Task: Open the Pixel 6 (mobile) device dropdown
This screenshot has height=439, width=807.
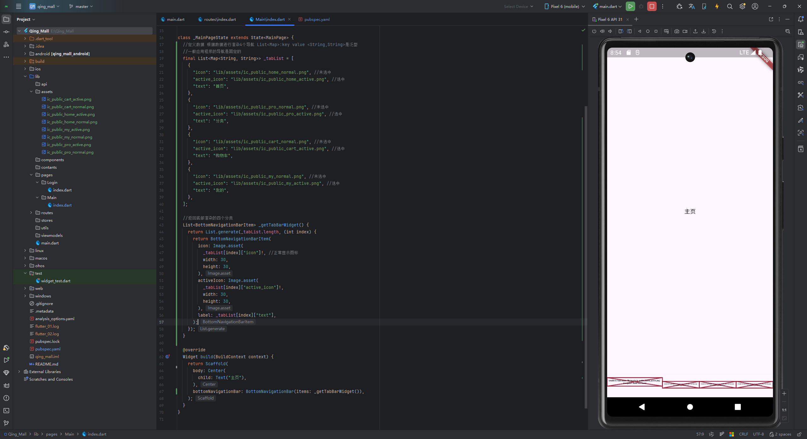Action: tap(565, 6)
